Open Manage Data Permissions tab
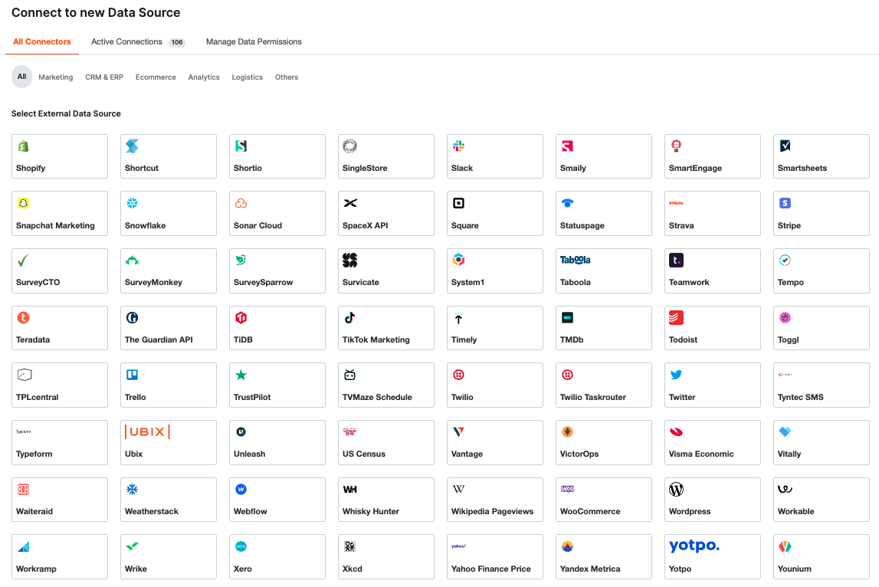Viewport: 879px width, 587px height. 254,41
